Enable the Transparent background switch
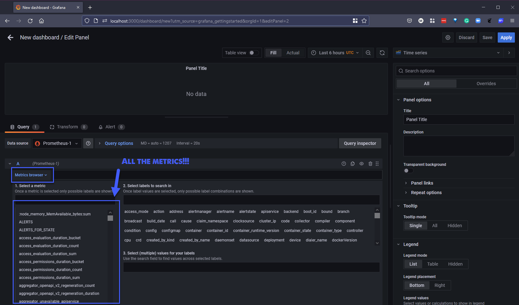This screenshot has height=305, width=519. click(408, 171)
